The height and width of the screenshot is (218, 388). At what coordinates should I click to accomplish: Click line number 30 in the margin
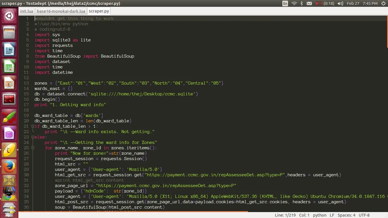pyautogui.click(x=26, y=175)
